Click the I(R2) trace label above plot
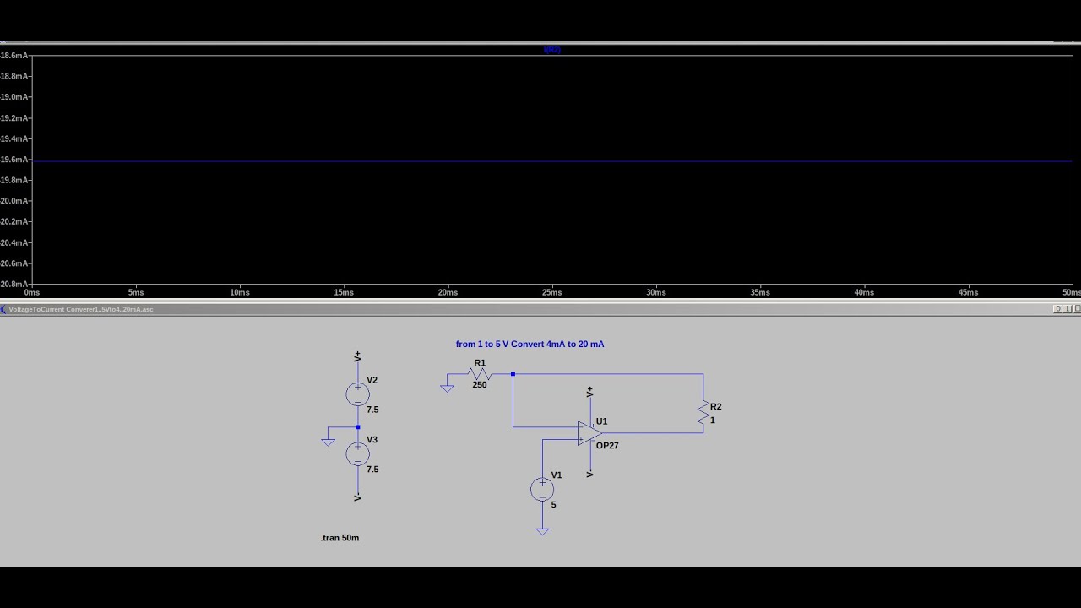Image resolution: width=1081 pixels, height=608 pixels. (x=552, y=50)
